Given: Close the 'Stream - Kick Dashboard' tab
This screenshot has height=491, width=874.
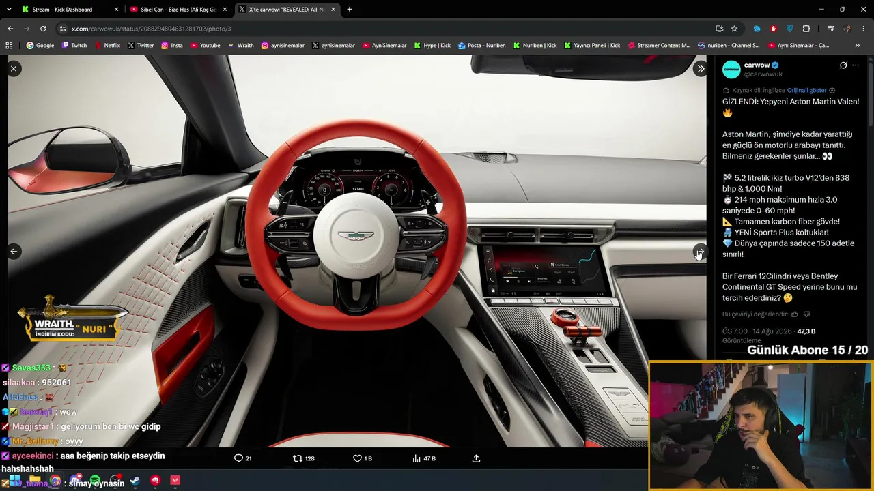Looking at the screenshot, I should point(117,10).
